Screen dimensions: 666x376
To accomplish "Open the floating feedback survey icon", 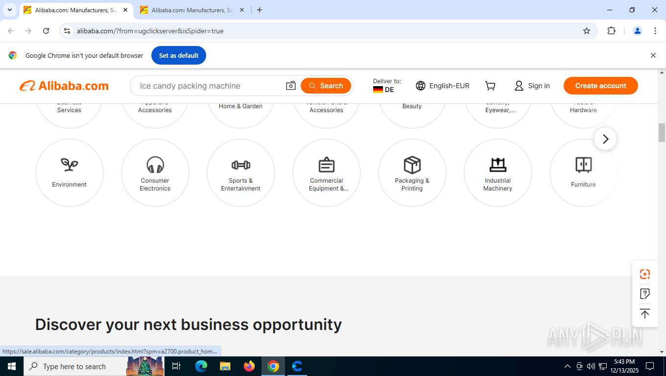I will [645, 294].
